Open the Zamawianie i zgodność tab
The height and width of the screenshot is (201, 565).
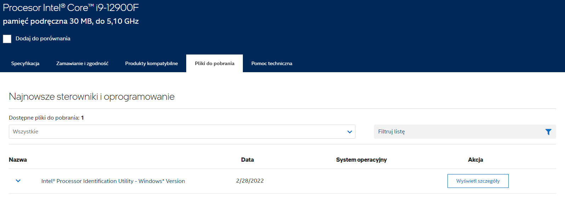coord(82,63)
